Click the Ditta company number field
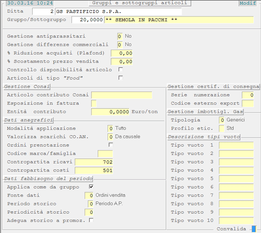 point(43,11)
